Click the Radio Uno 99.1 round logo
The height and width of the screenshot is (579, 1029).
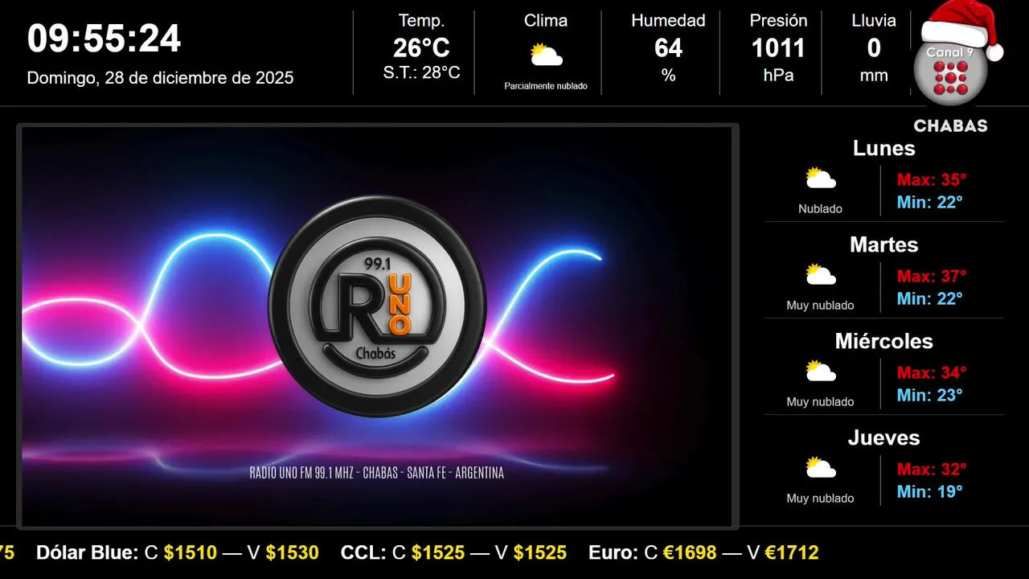tap(377, 306)
